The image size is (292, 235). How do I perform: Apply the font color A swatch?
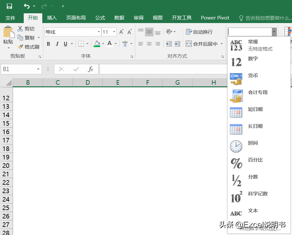pos(110,44)
